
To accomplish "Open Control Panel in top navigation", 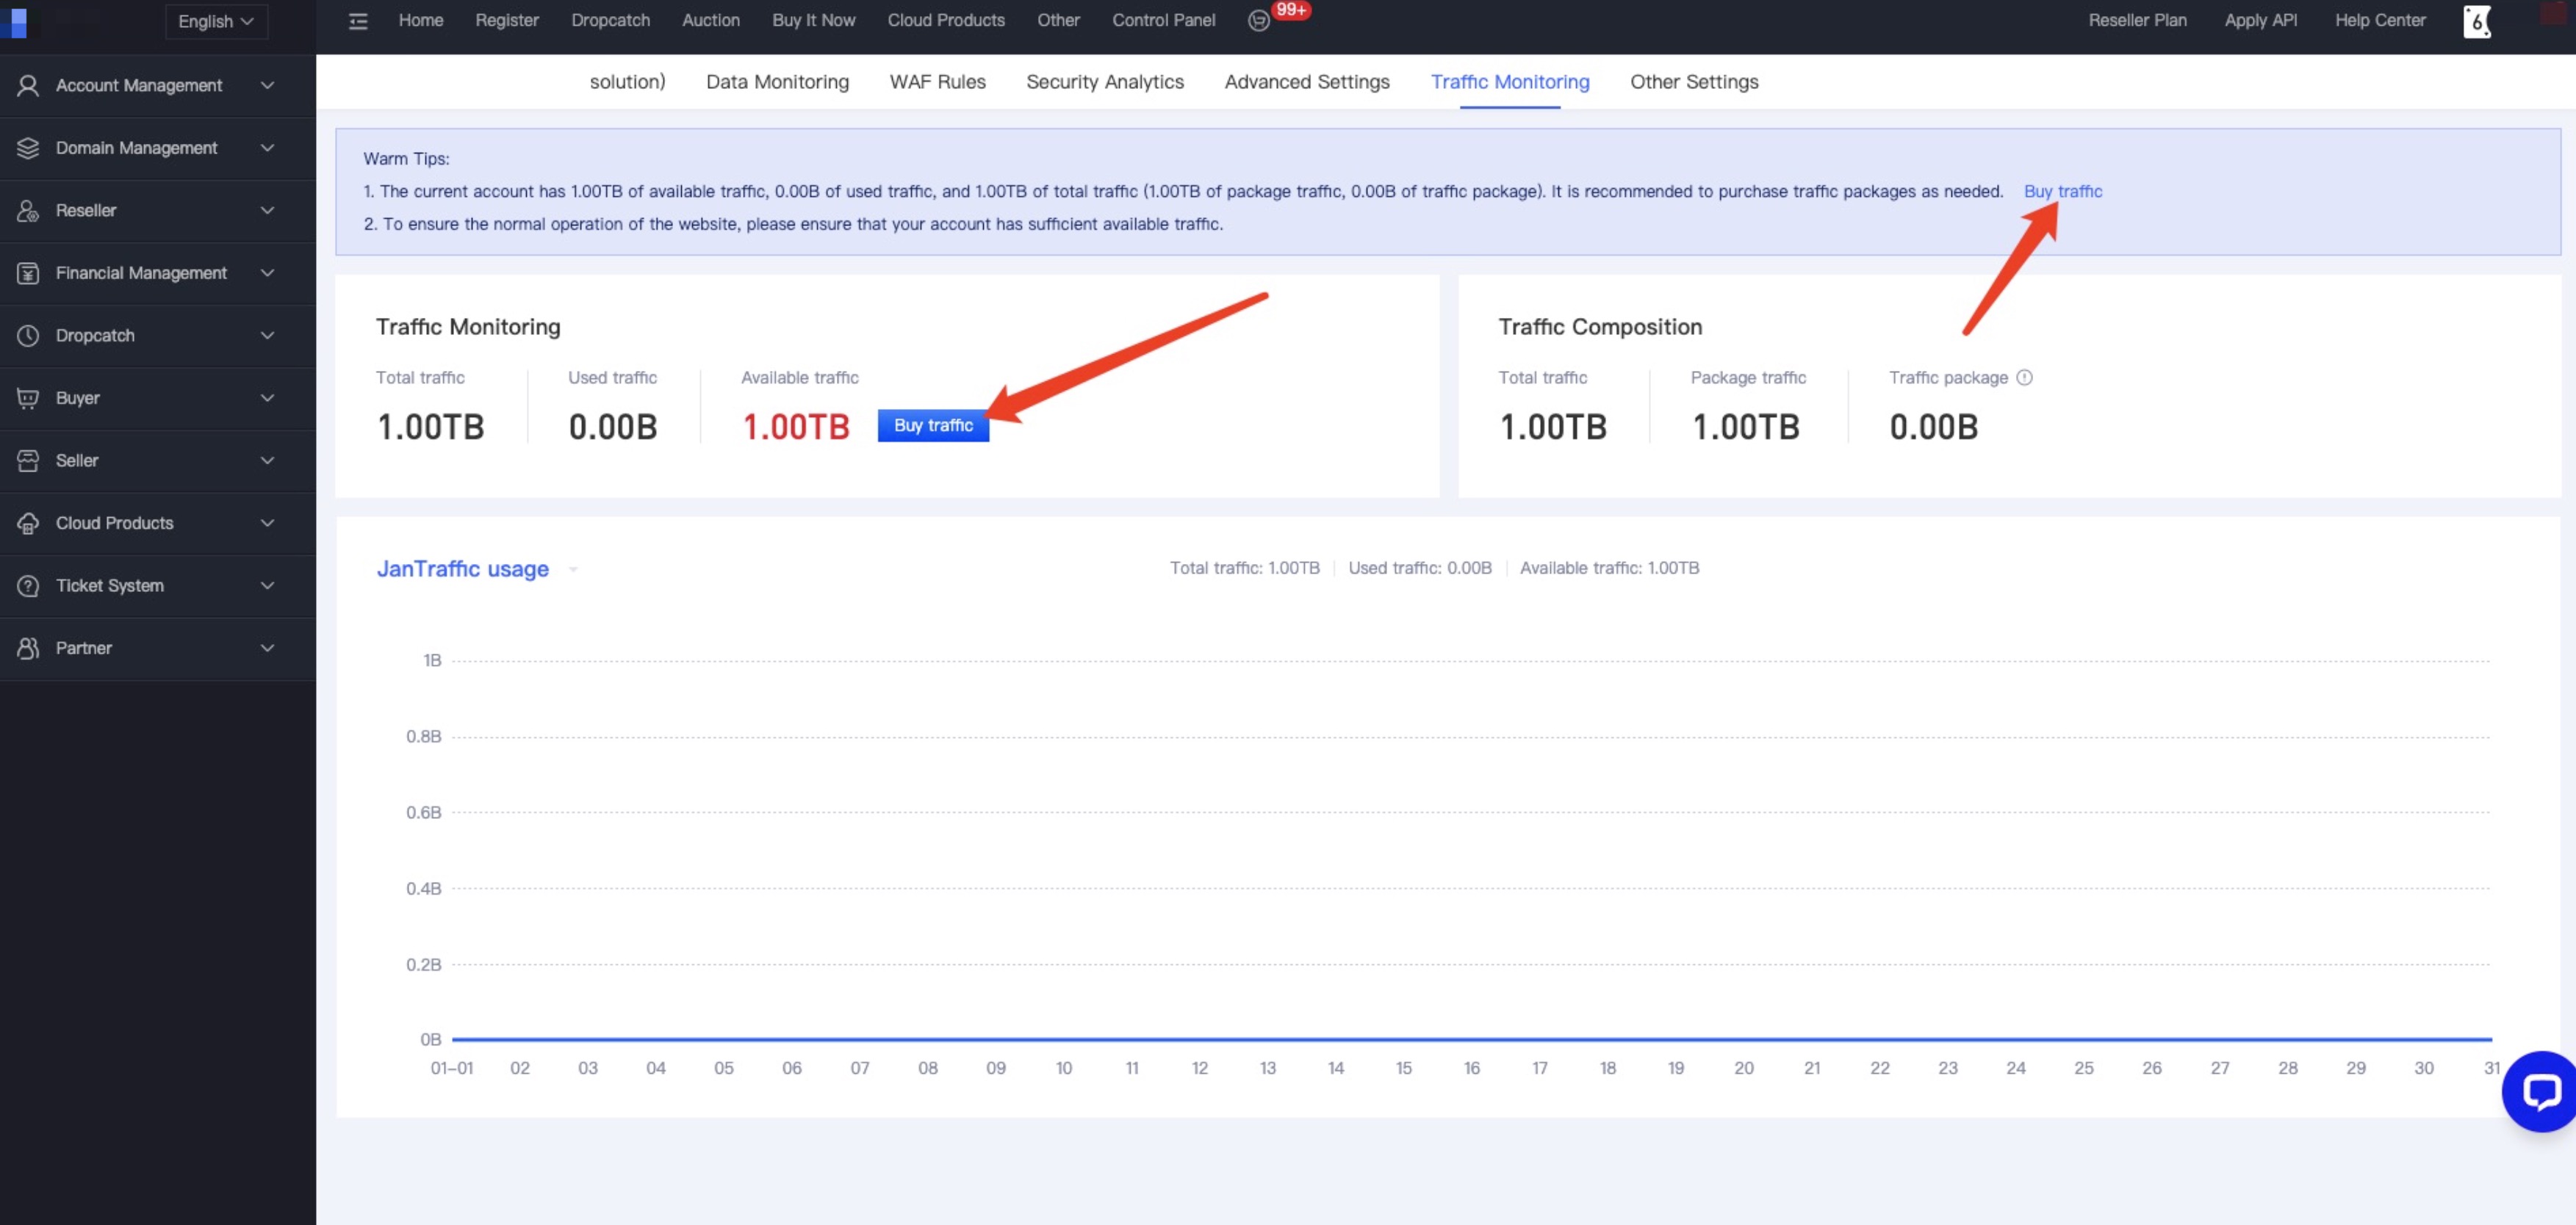I will (x=1164, y=20).
